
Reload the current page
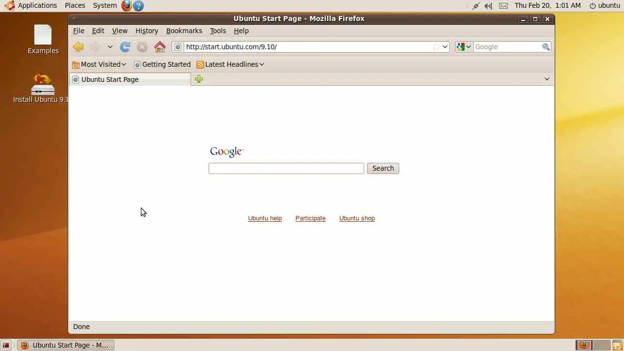(x=125, y=47)
